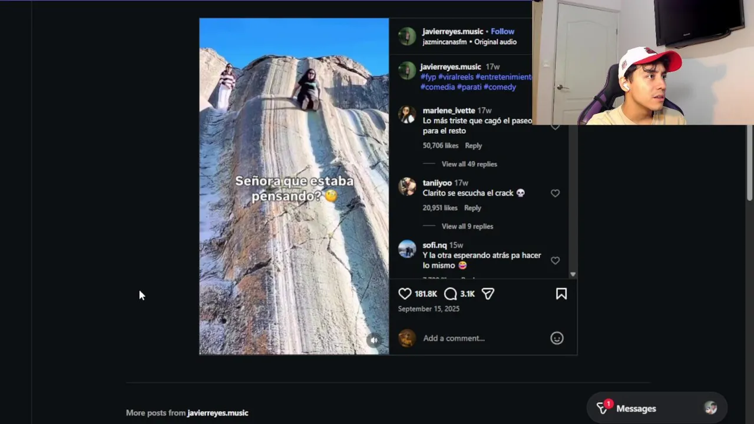Share post using paper plane icon

pos(488,293)
